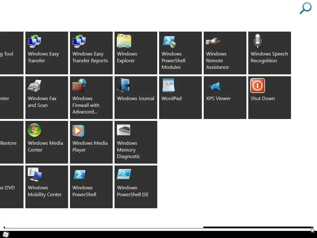
Task: Click the left arrow of horizontal scrollbar
Action: tap(4, 227)
